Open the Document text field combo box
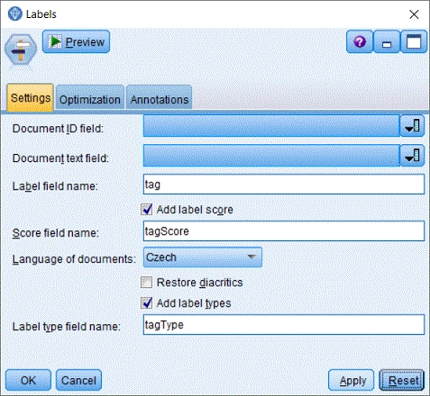430x396 pixels. [x=271, y=156]
